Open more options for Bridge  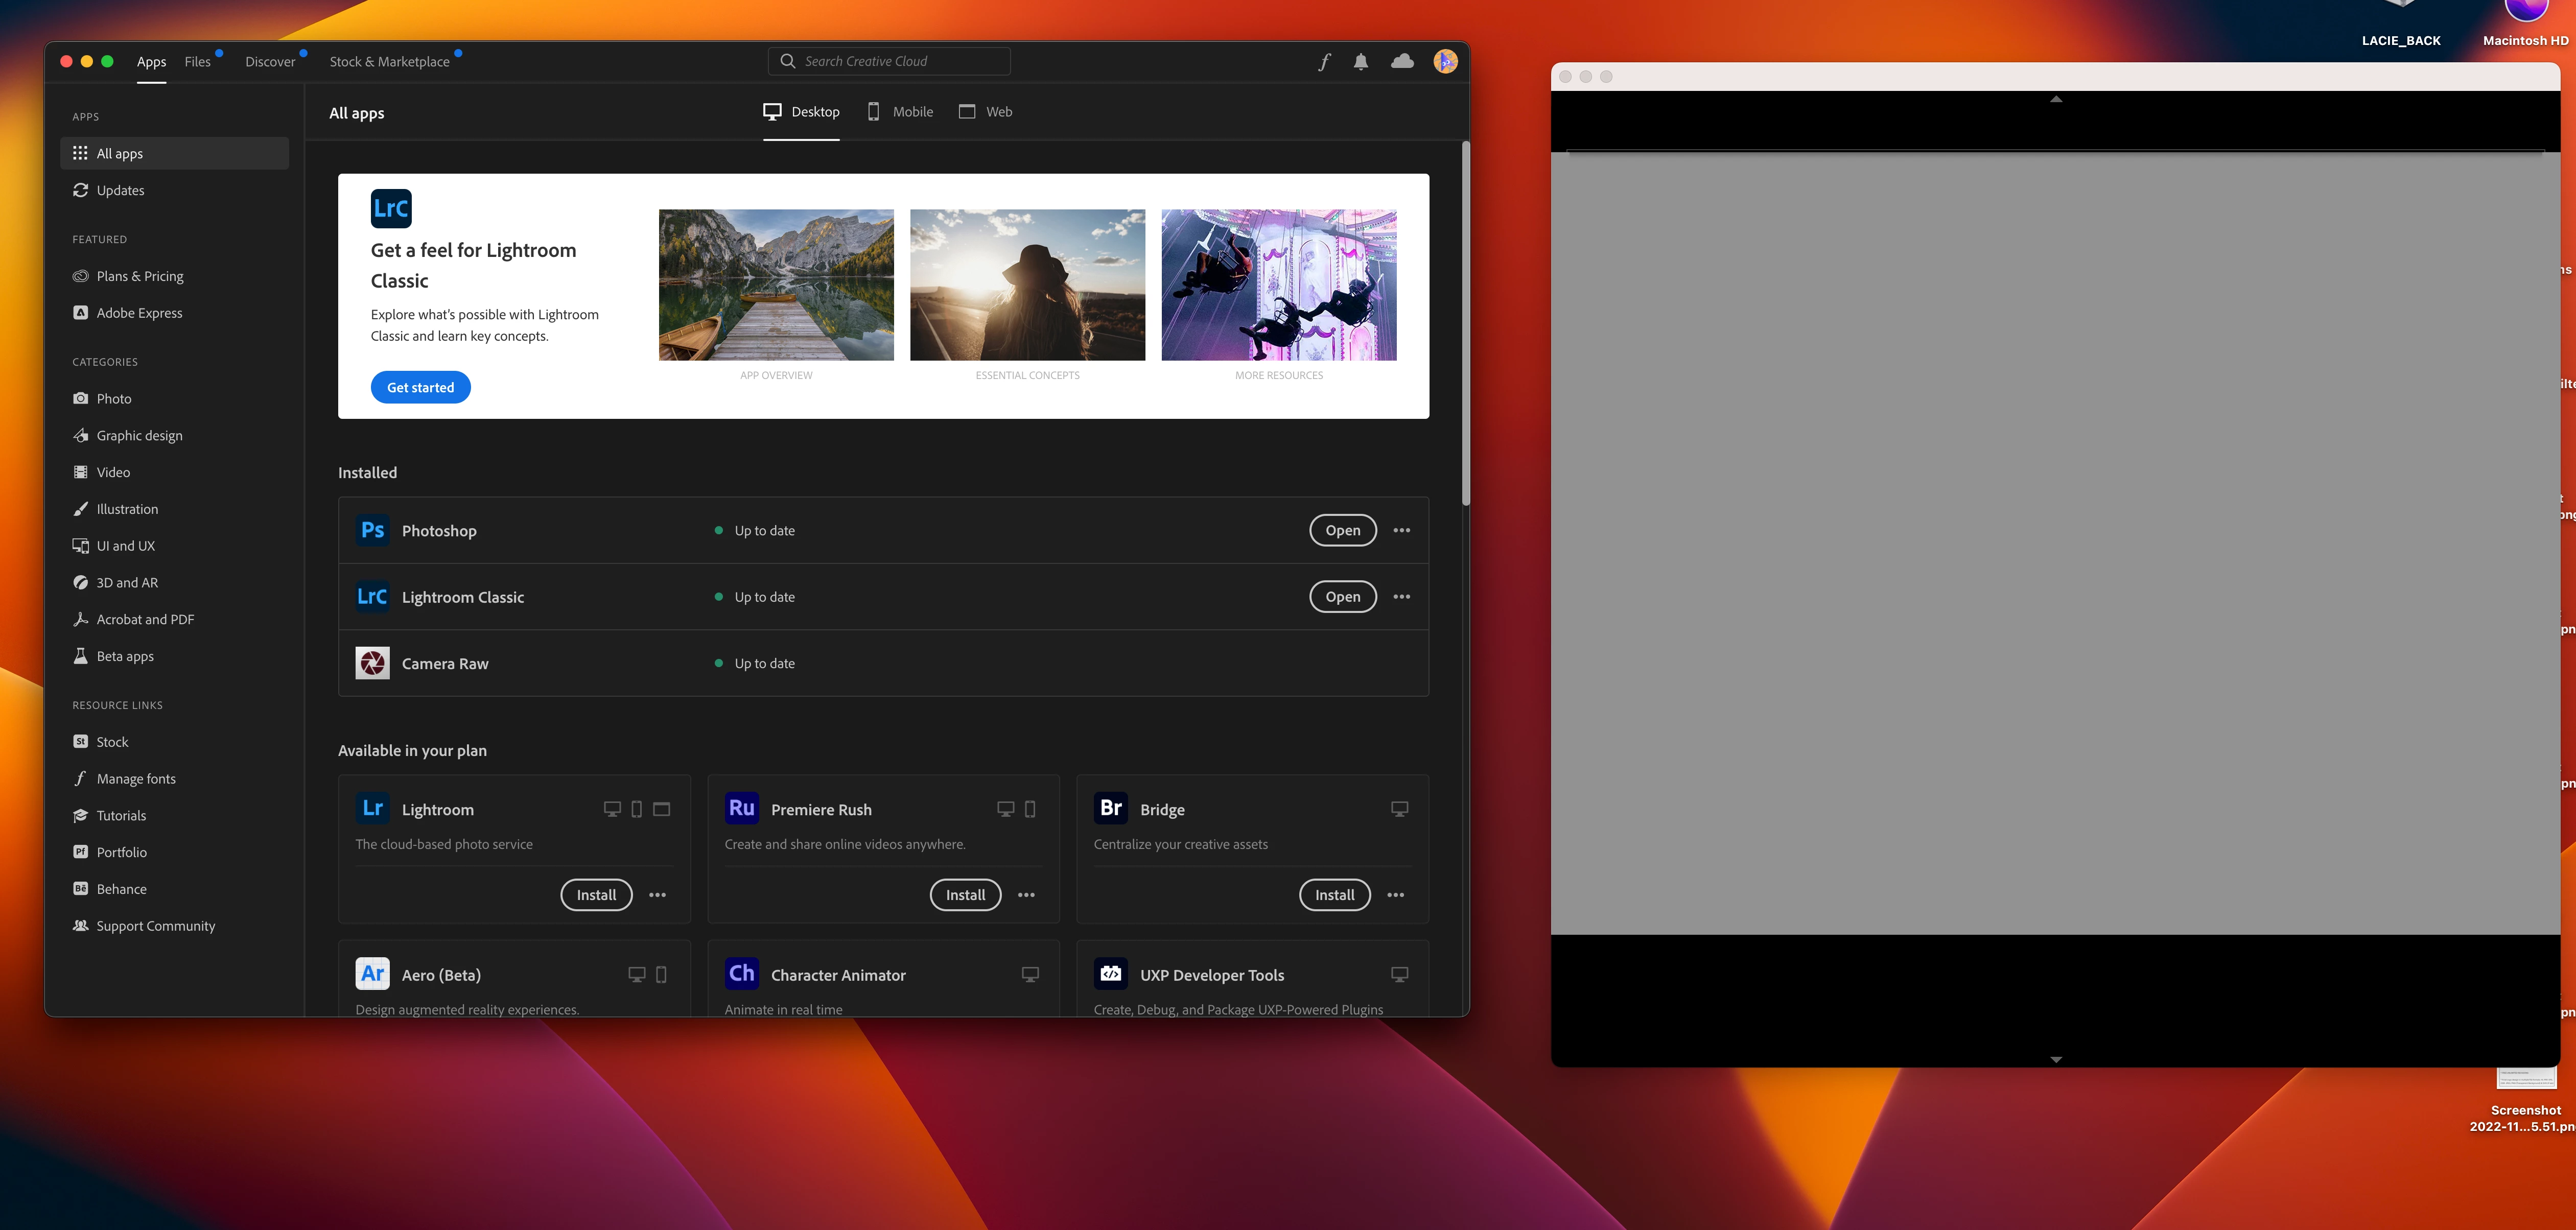[x=1396, y=895]
